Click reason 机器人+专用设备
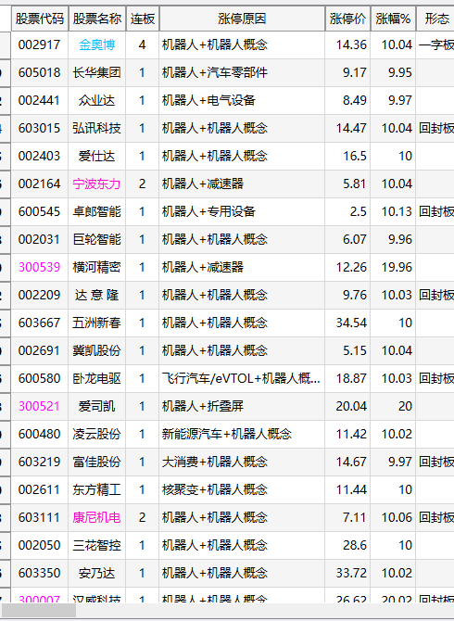Viewport: 454px width, 621px height. tap(208, 211)
